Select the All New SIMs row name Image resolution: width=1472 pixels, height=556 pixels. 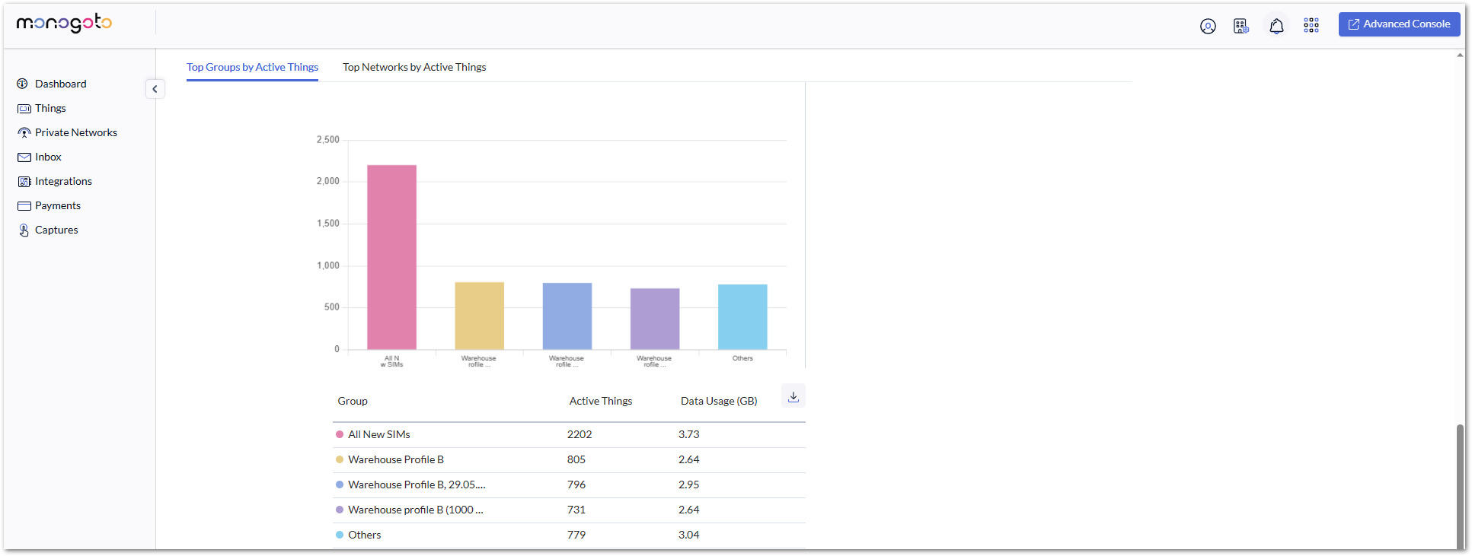click(379, 434)
